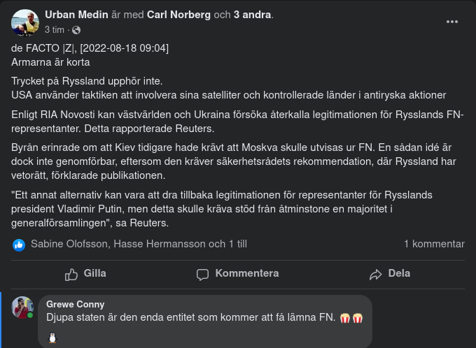
Task: Click the 3 tim post timestamp
Action: click(x=55, y=30)
